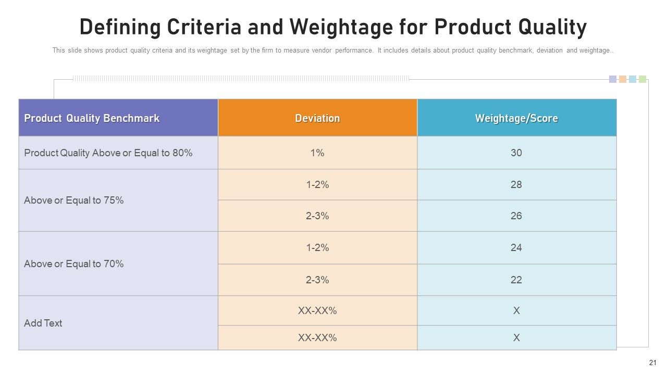Select the cell with score 22

point(516,280)
